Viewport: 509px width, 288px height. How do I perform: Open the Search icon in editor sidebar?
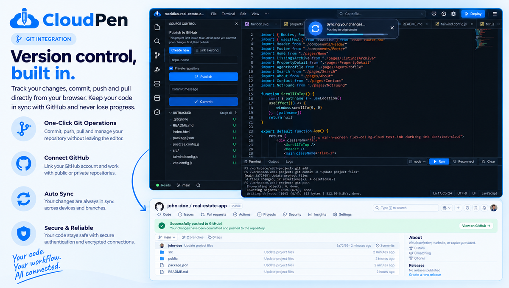157,41
